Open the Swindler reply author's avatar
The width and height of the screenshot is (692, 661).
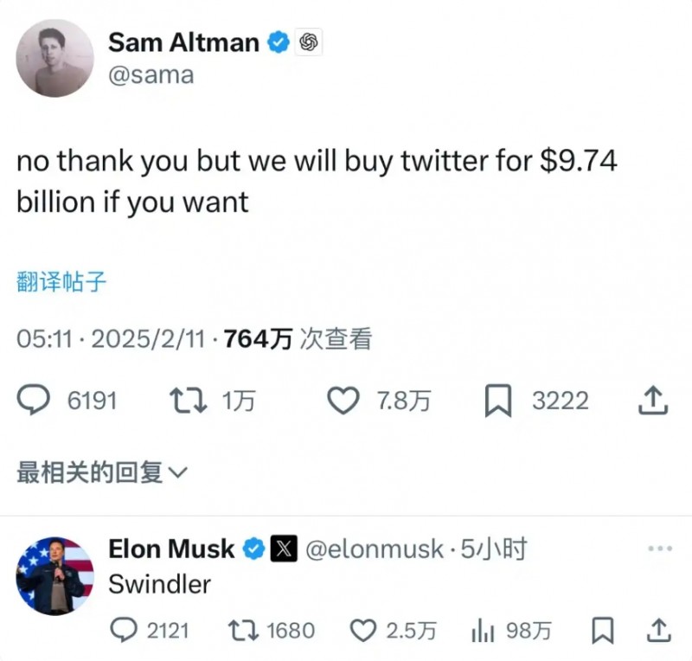pos(55,575)
